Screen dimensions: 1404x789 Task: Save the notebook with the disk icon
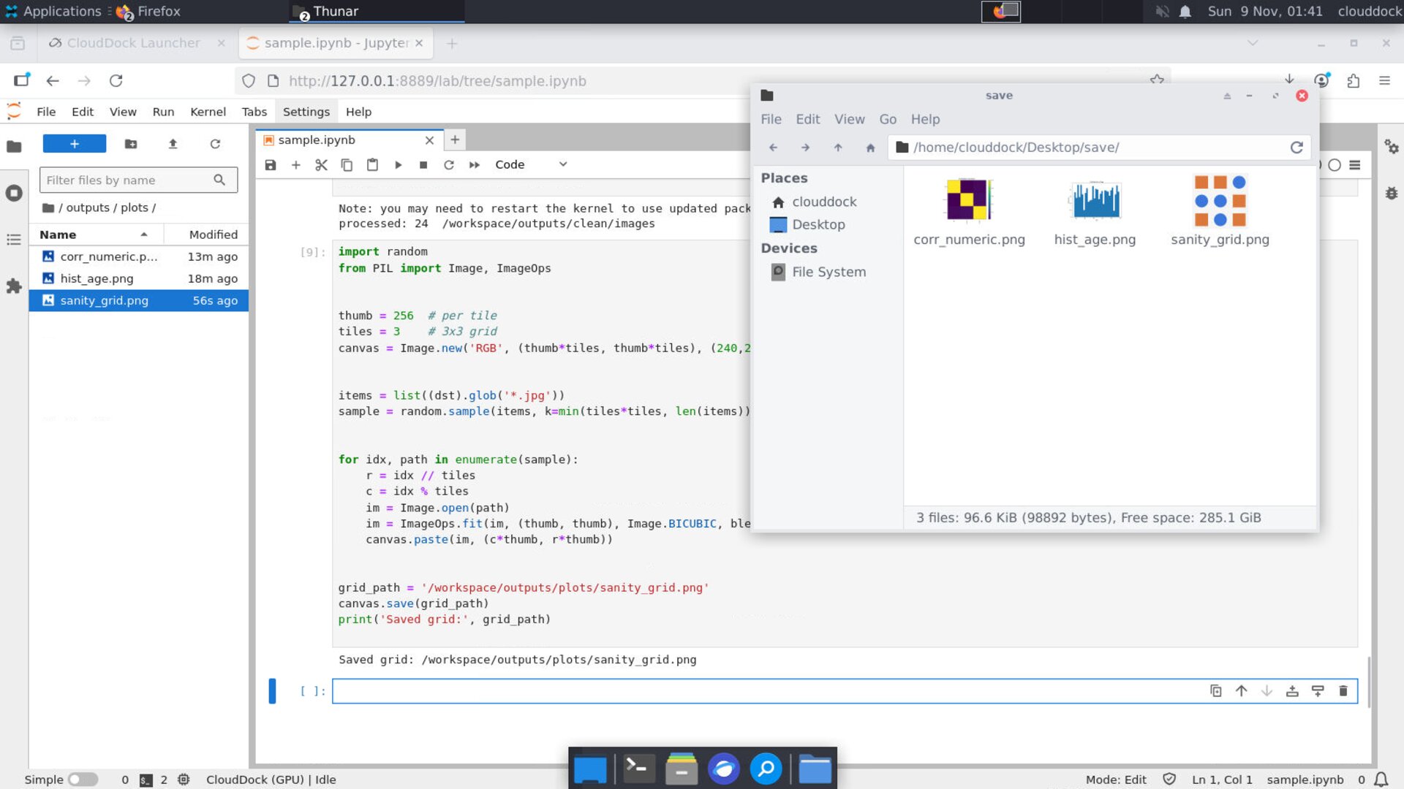(271, 165)
